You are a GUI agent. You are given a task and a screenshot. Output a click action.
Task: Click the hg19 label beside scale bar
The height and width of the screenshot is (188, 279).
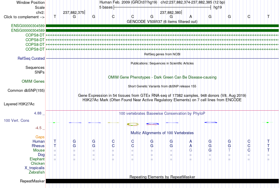click(x=218, y=7)
